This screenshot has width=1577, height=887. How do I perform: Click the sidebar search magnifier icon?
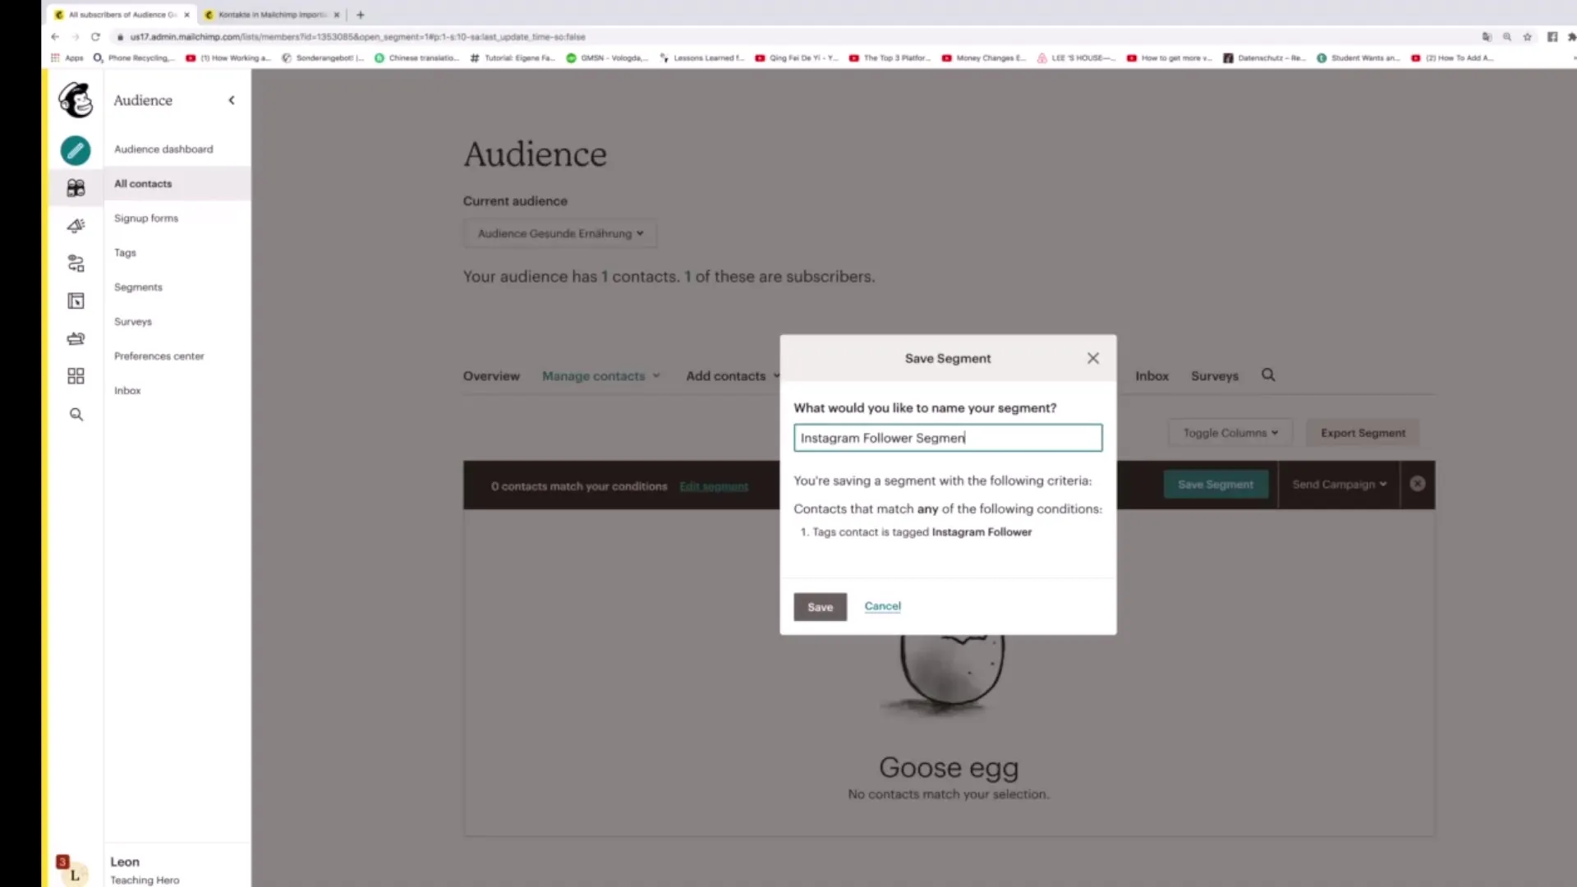pyautogui.click(x=76, y=415)
